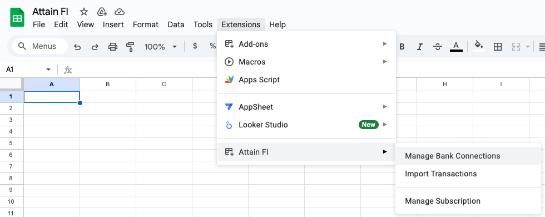The image size is (545, 217).
Task: Click the Add-ons grid-plus icon
Action: click(229, 44)
